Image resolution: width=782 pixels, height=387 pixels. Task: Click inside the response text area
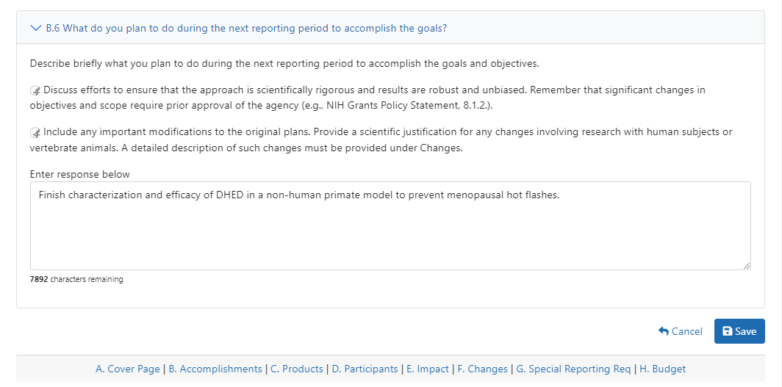pyautogui.click(x=390, y=228)
